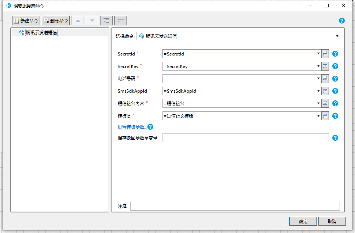Show help next to 设置模板参数
This screenshot has height=233, width=355.
point(150,127)
